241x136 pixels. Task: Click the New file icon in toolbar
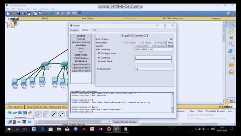(x=8, y=14)
